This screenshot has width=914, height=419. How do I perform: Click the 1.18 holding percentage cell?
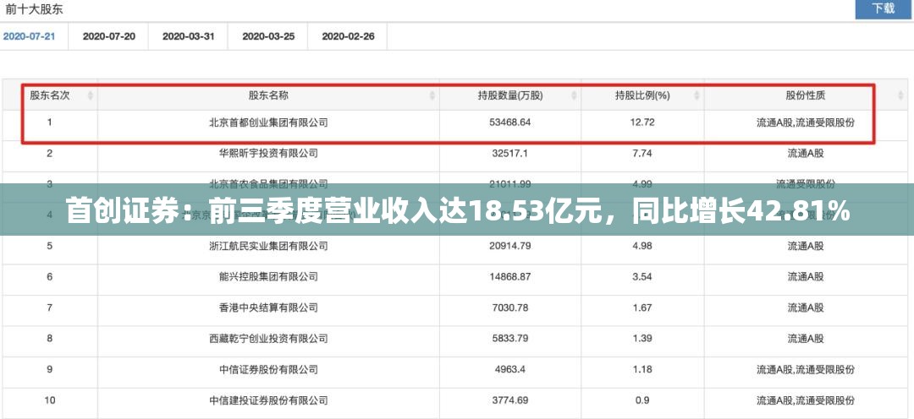coord(642,369)
